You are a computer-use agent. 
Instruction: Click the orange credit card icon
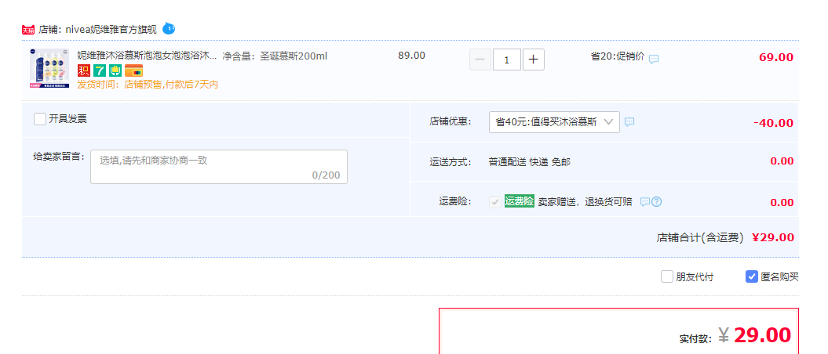133,70
